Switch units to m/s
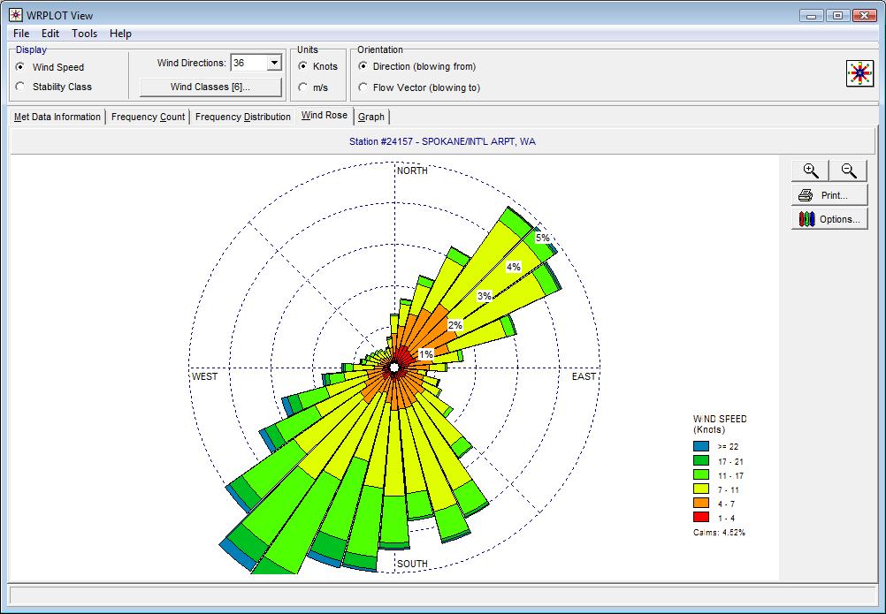The height and width of the screenshot is (614, 886). coord(303,87)
